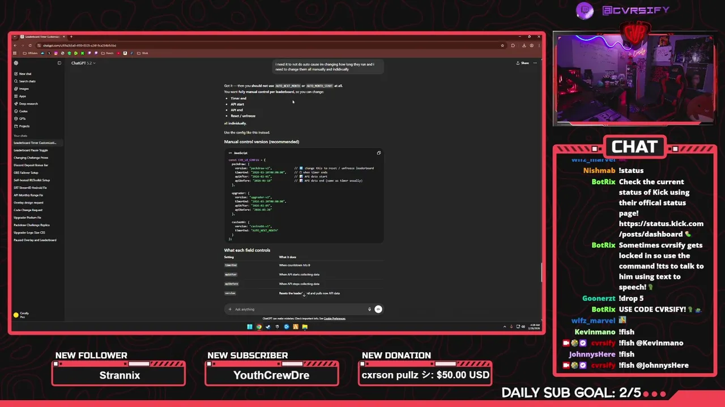Go back in browser
The image size is (725, 407).
(x=15, y=45)
